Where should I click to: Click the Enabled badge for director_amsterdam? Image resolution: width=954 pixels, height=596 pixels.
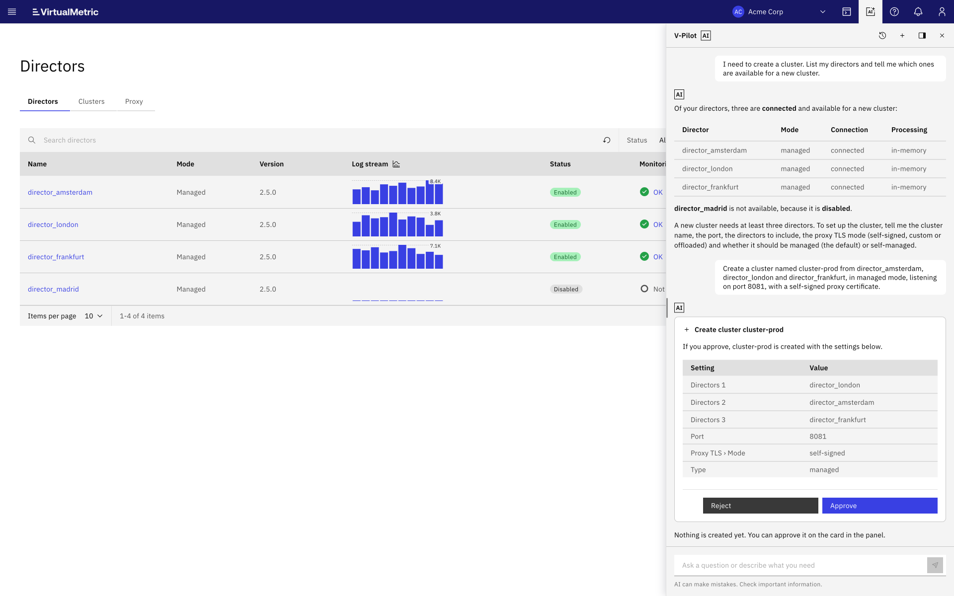coord(565,192)
